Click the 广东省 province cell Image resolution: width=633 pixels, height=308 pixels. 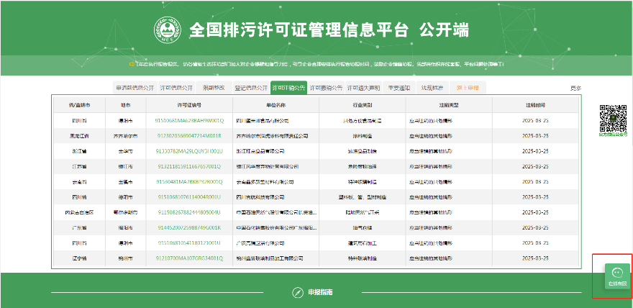[x=79, y=227]
